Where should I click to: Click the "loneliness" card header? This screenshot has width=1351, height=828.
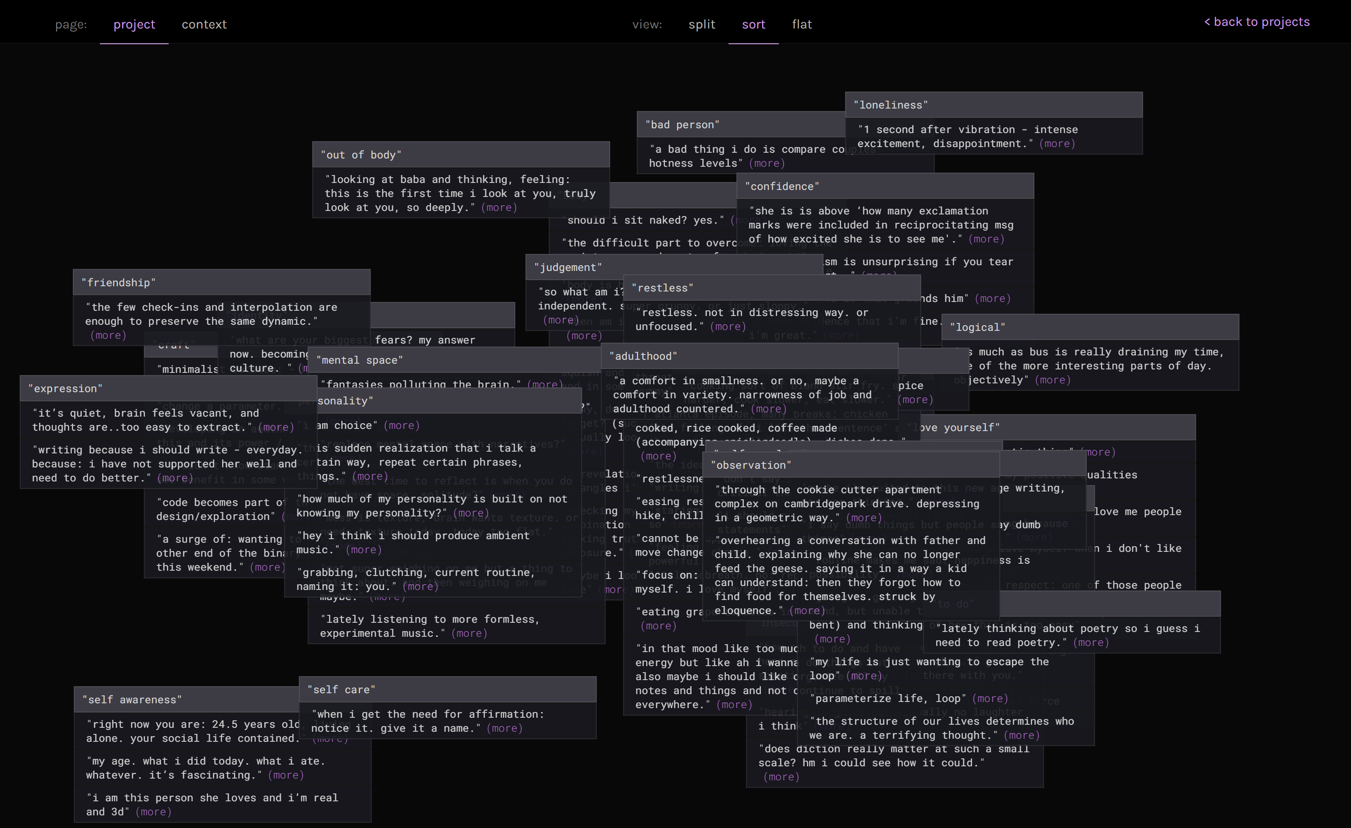(x=994, y=105)
